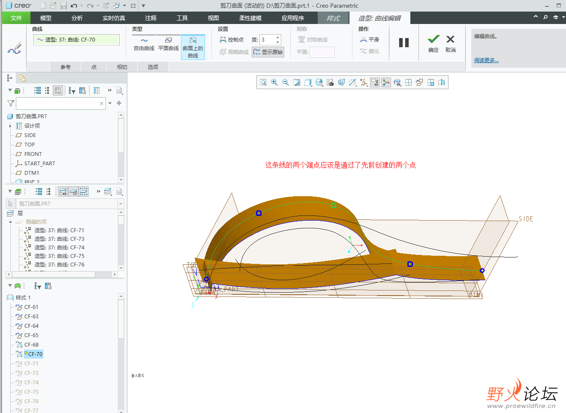Click the Refit view icon in graphics toolbar

263,82
